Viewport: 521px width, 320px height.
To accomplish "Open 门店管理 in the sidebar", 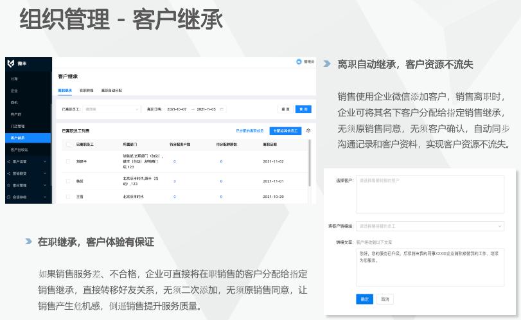I will 17,127.
